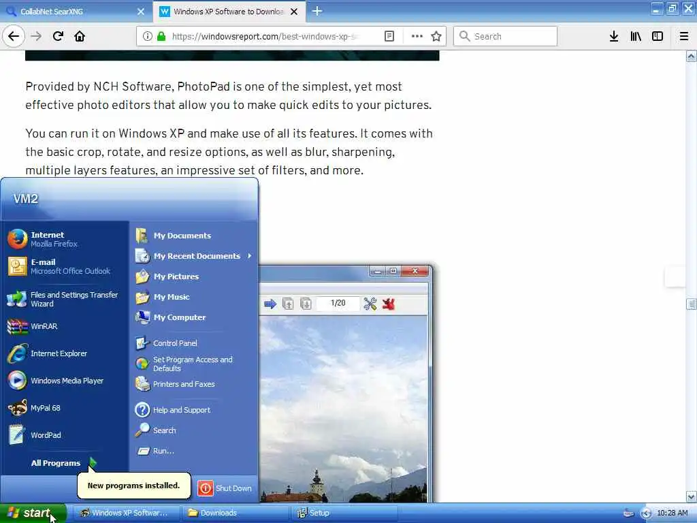Open My Music folder
The width and height of the screenshot is (697, 523).
tap(193, 297)
